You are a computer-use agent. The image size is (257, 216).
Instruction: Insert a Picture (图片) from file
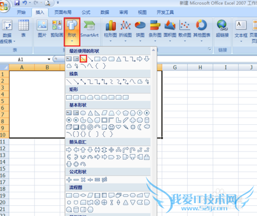[42, 28]
